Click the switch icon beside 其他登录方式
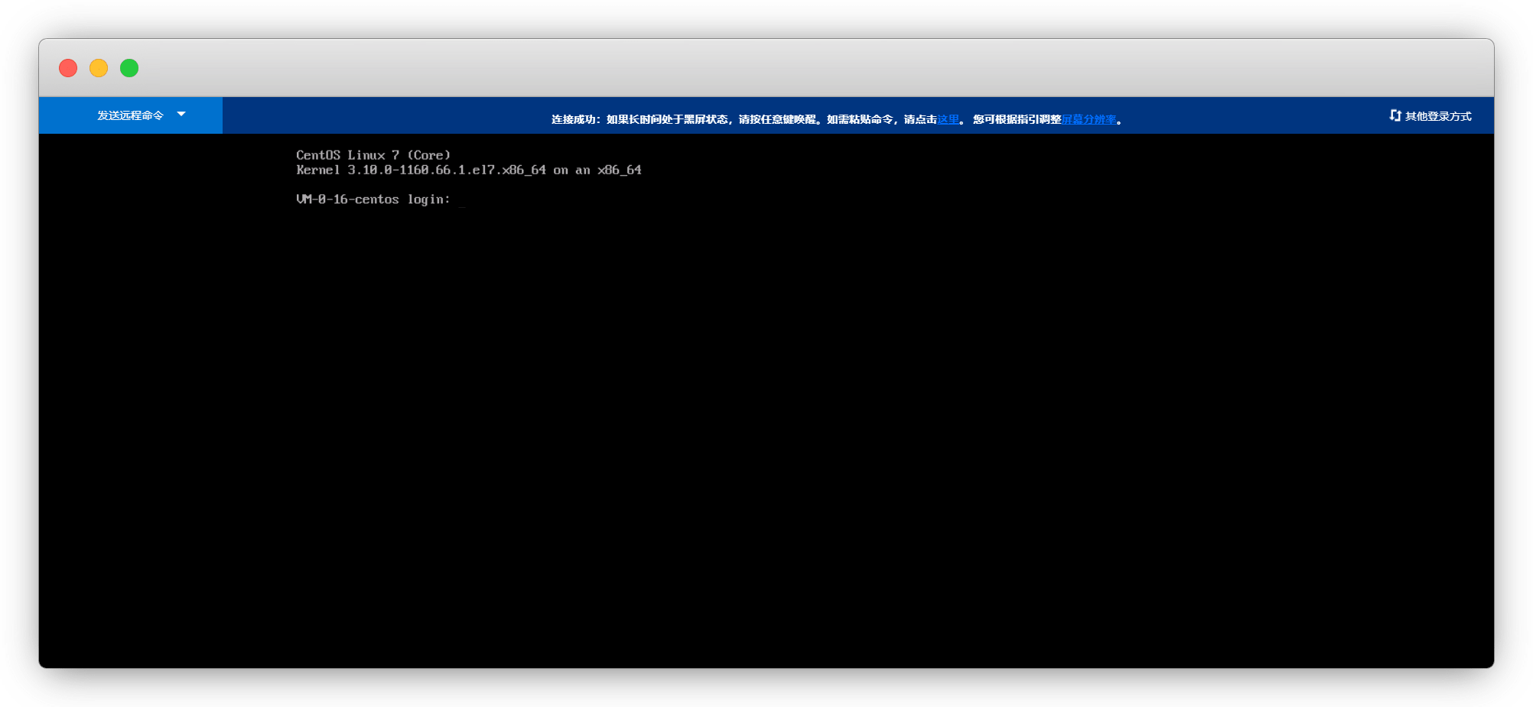Viewport: 1533px width, 707px height. click(x=1395, y=115)
